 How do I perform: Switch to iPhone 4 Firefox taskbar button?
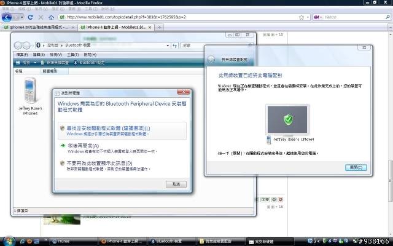click(122, 241)
